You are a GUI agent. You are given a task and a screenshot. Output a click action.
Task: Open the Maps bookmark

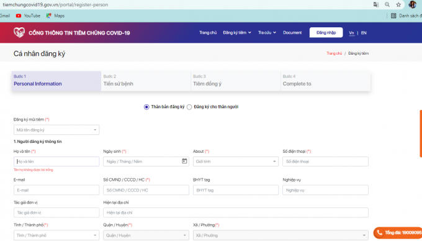[x=55, y=16]
